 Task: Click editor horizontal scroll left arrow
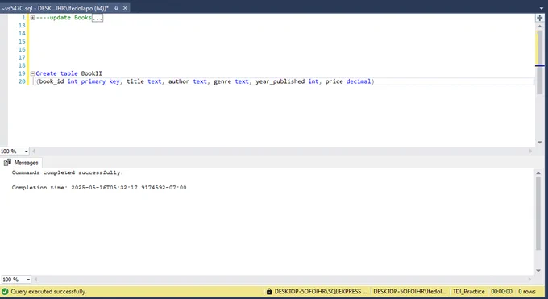pyautogui.click(x=34, y=152)
